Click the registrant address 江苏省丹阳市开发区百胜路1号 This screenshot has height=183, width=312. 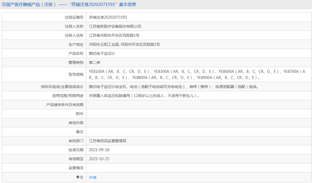pyautogui.click(x=114, y=35)
